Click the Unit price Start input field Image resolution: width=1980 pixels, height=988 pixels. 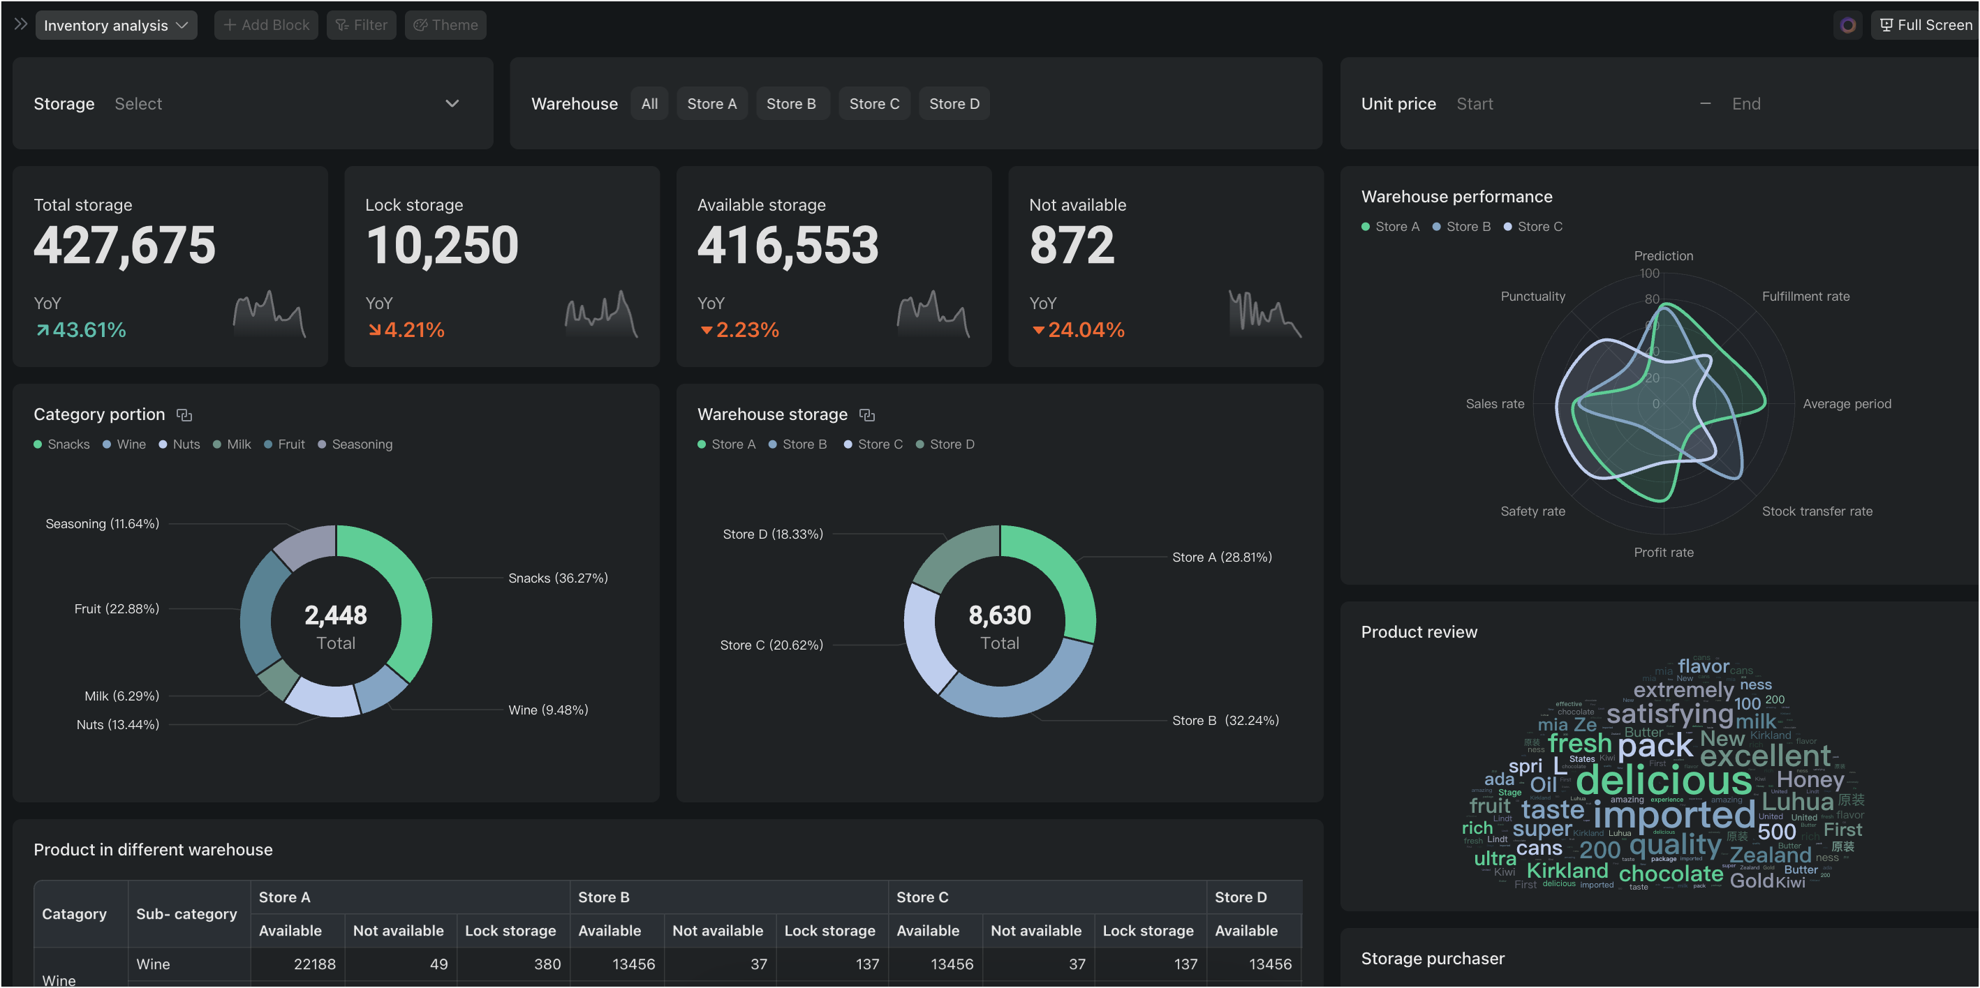tap(1568, 104)
